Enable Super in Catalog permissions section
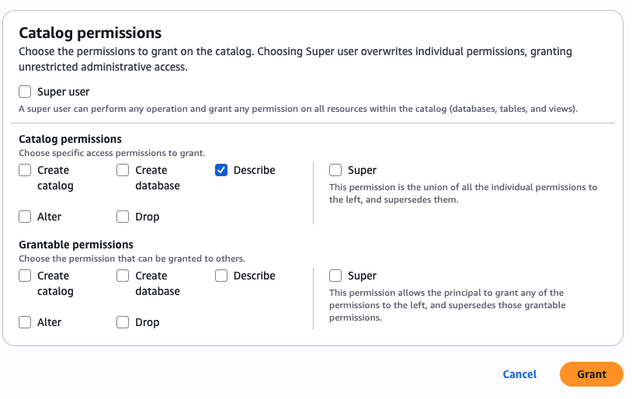 (x=336, y=170)
